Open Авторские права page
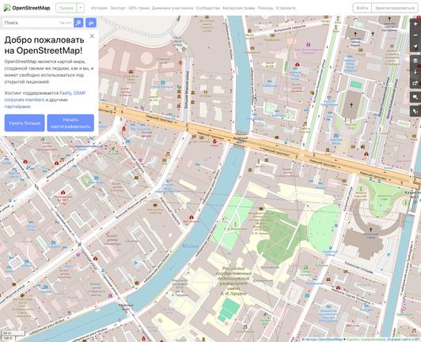 (239, 8)
